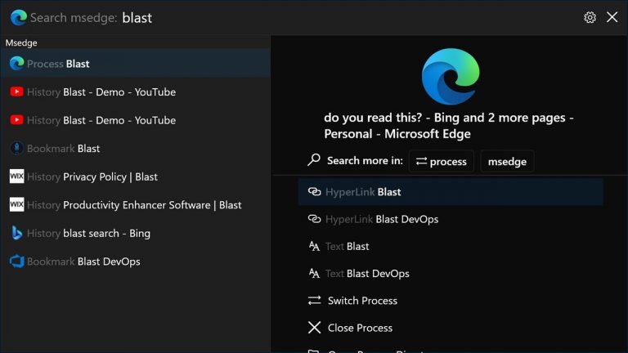
Task: Choose the 'Switch Process' action
Action: [451, 301]
